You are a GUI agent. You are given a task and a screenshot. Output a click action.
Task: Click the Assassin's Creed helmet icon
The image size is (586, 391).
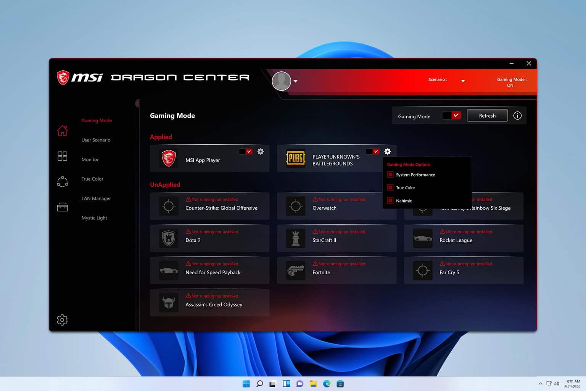(x=169, y=303)
